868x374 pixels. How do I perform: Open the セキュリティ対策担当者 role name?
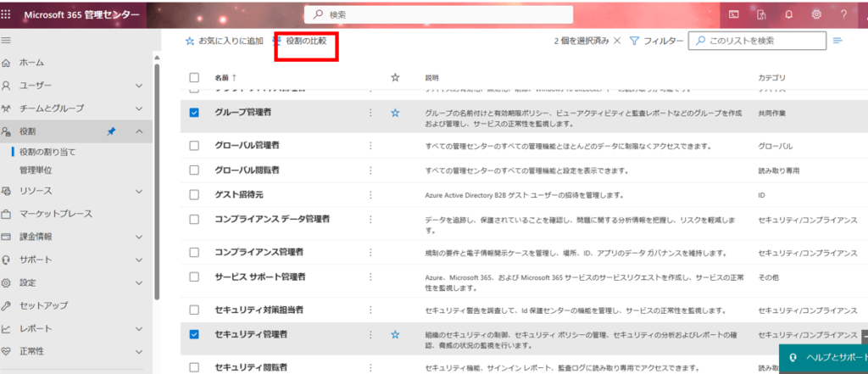click(x=259, y=310)
